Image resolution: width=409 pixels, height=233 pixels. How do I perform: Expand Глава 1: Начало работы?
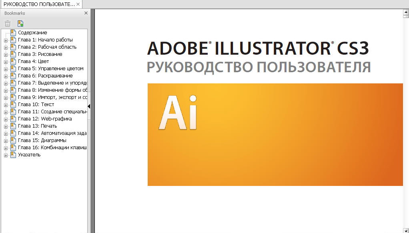[x=6, y=40]
